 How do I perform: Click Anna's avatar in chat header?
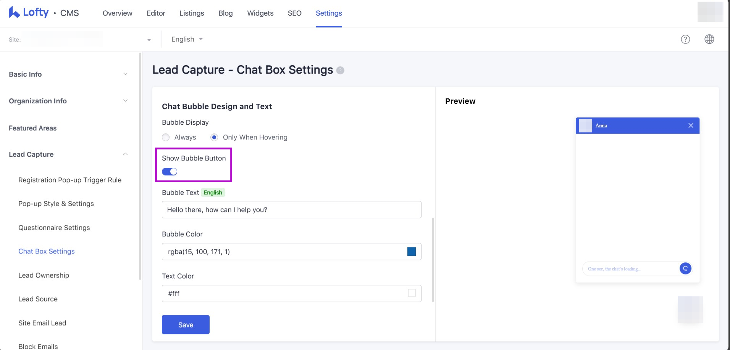585,125
